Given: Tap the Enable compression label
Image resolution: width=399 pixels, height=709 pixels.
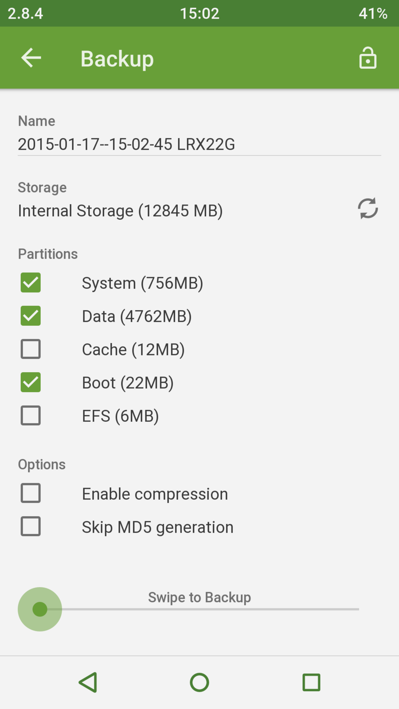Looking at the screenshot, I should pos(155,494).
